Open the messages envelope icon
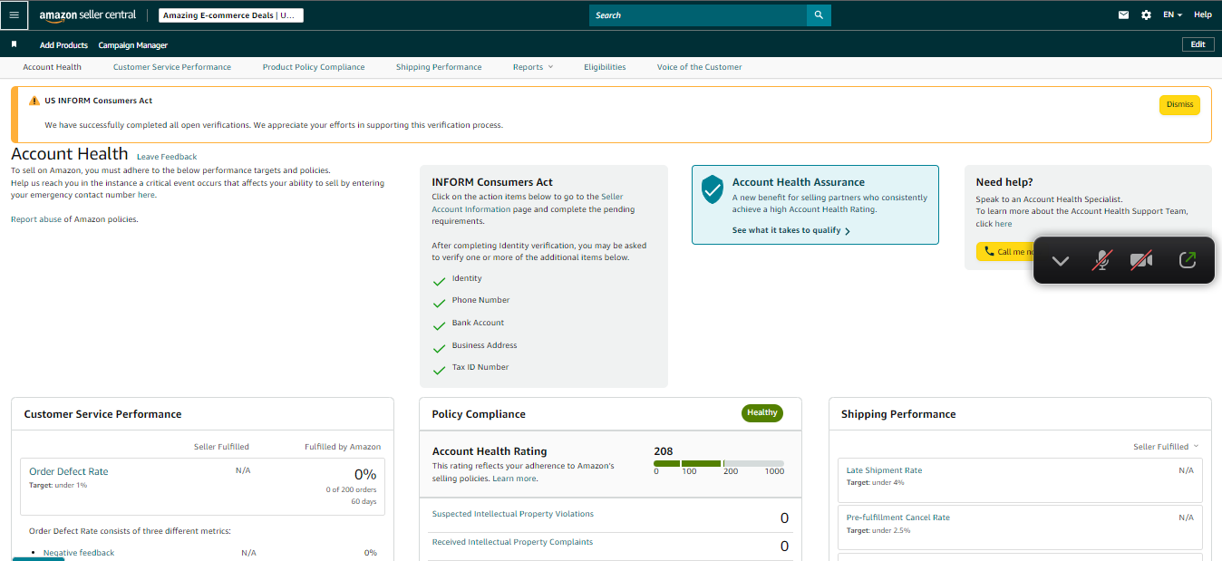This screenshot has height=561, width=1222. tap(1124, 15)
